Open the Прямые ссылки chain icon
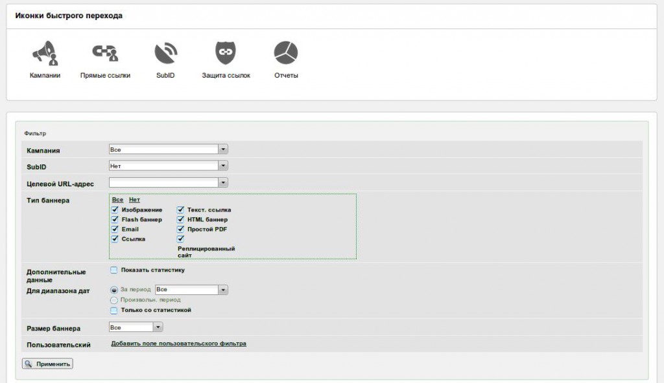Screen dimensions: 664x383 pos(105,53)
